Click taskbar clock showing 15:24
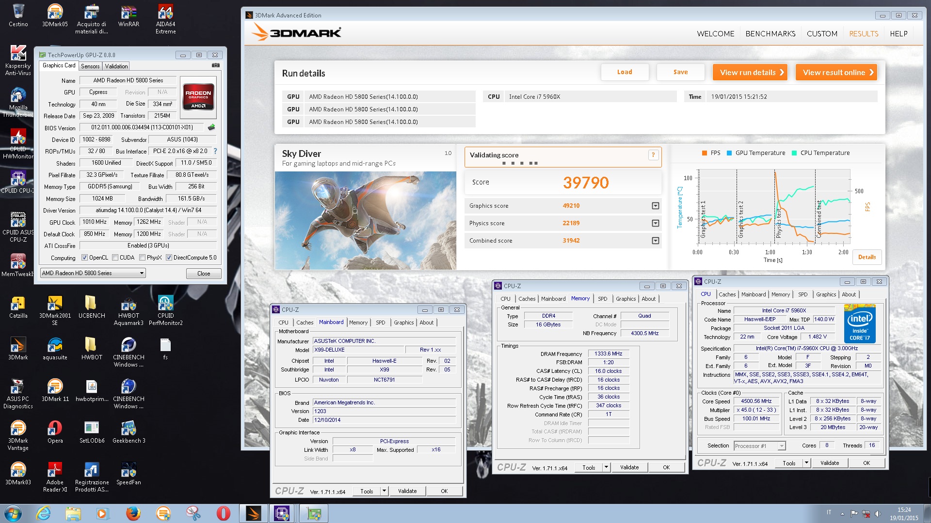 (904, 510)
